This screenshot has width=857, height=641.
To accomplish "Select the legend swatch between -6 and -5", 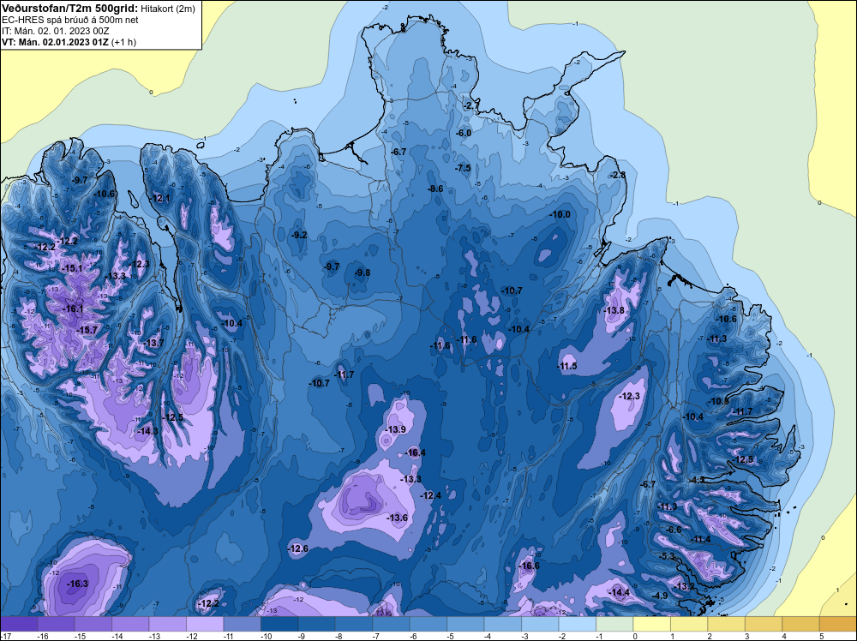I will coord(428,624).
